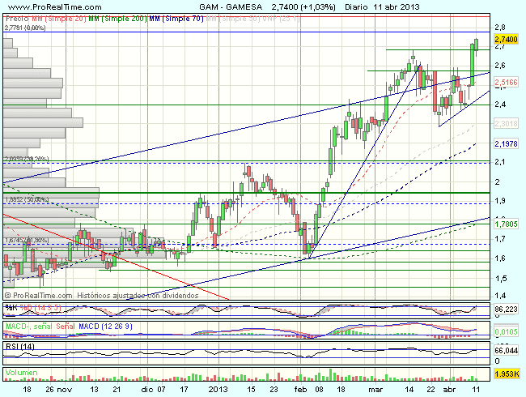Click the yellow 2,7400 current price tag

click(505, 39)
